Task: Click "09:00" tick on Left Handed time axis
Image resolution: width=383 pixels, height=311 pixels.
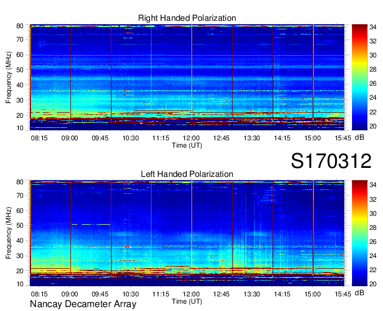Action: pos(70,294)
